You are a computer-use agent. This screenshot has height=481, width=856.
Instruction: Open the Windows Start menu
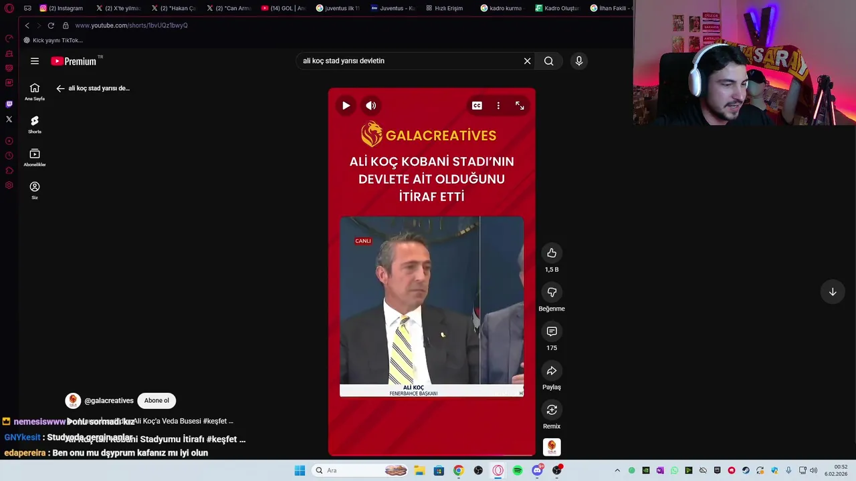tap(300, 470)
